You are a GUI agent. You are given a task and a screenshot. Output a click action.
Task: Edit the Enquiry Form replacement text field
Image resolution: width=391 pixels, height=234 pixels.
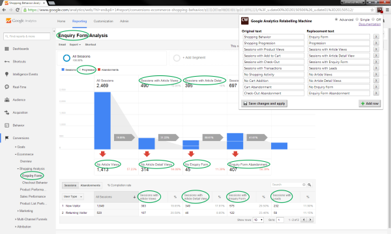(x=339, y=37)
